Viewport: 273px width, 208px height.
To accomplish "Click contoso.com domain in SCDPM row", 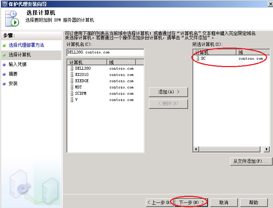I will coord(122,93).
